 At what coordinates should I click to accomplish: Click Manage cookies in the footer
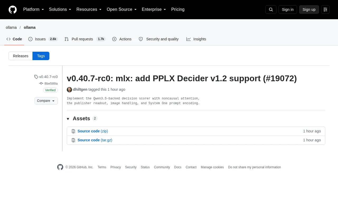point(212,167)
